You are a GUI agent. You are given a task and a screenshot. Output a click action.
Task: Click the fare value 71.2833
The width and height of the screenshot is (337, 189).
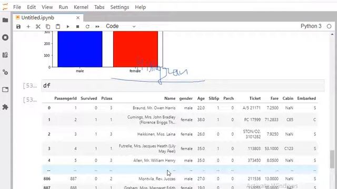click(x=272, y=120)
